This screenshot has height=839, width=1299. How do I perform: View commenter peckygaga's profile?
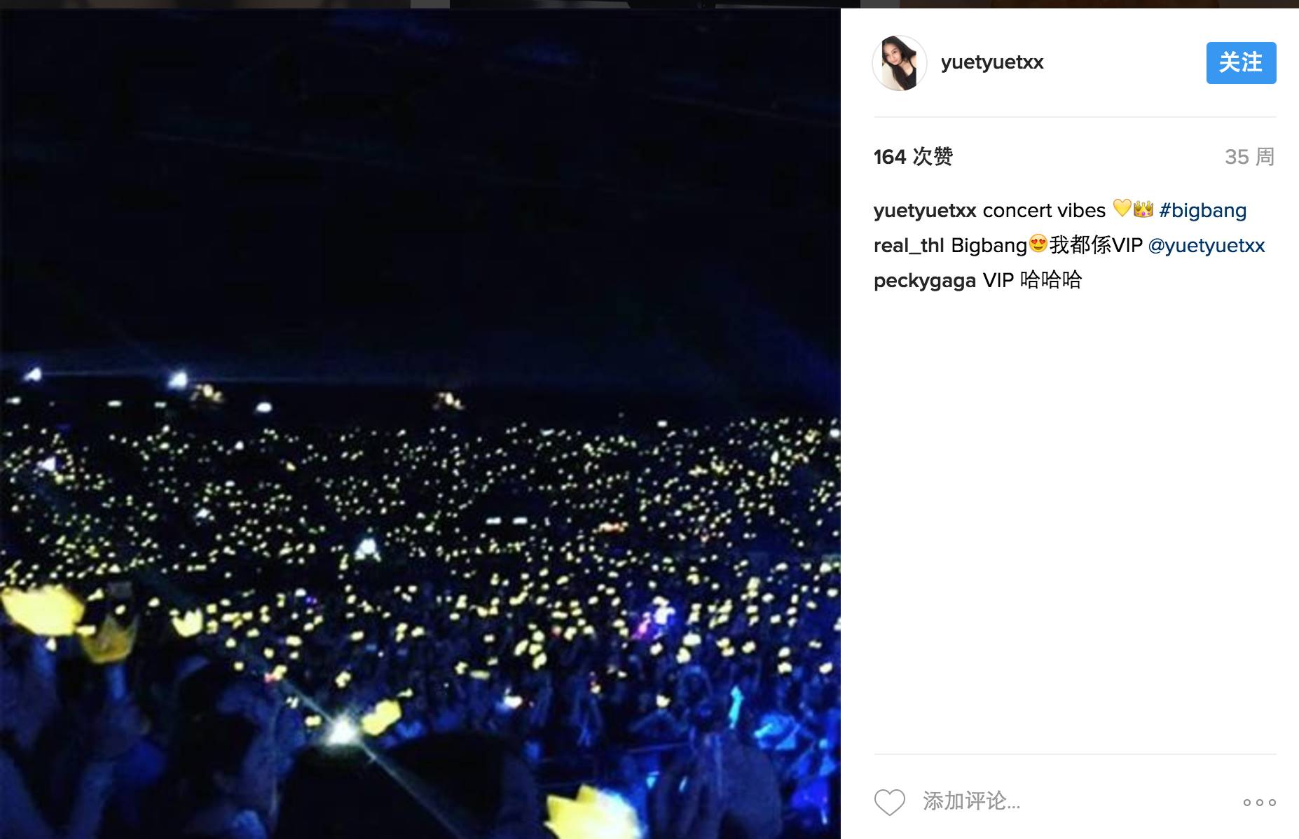coord(925,280)
